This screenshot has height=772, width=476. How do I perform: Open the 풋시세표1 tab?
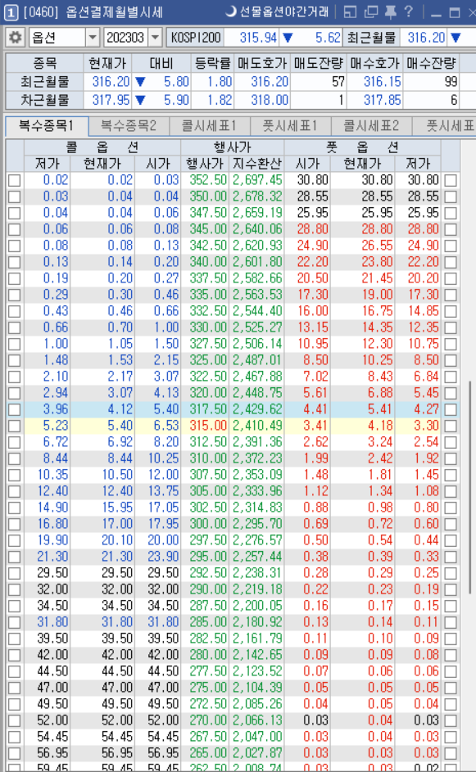click(x=290, y=126)
